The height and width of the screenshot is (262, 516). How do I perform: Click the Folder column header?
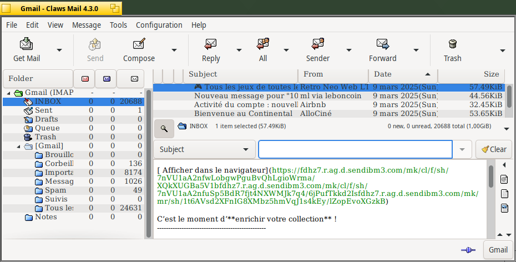coord(38,79)
